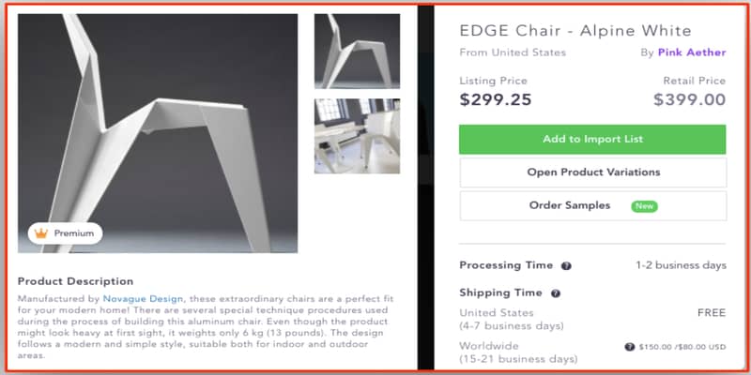Click the Shipping Time help icon
751x375 pixels.
556,292
